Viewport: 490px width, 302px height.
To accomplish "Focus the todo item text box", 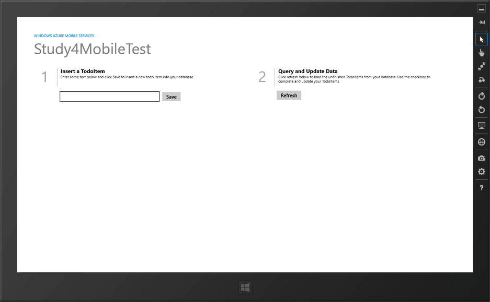I will [109, 96].
